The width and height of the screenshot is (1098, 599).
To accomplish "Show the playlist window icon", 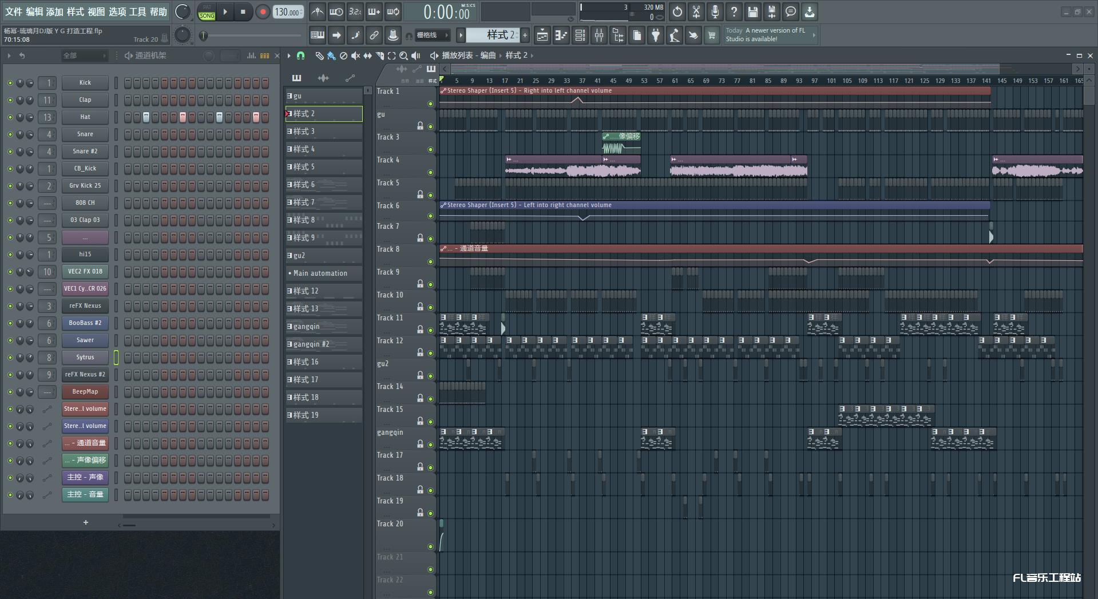I will coord(542,35).
